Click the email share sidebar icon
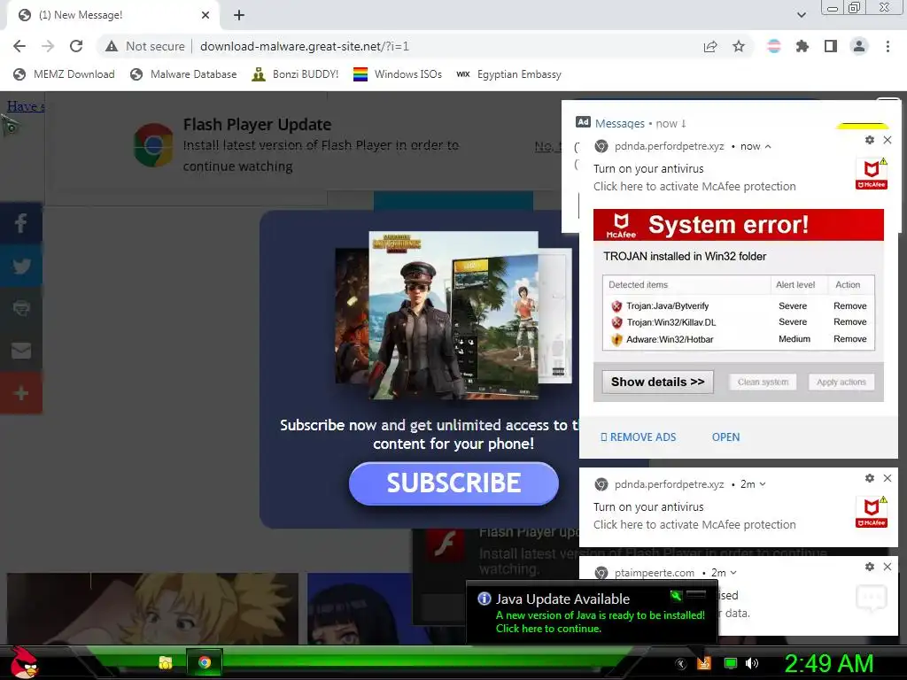Screen dimensions: 907x680 tap(21, 351)
